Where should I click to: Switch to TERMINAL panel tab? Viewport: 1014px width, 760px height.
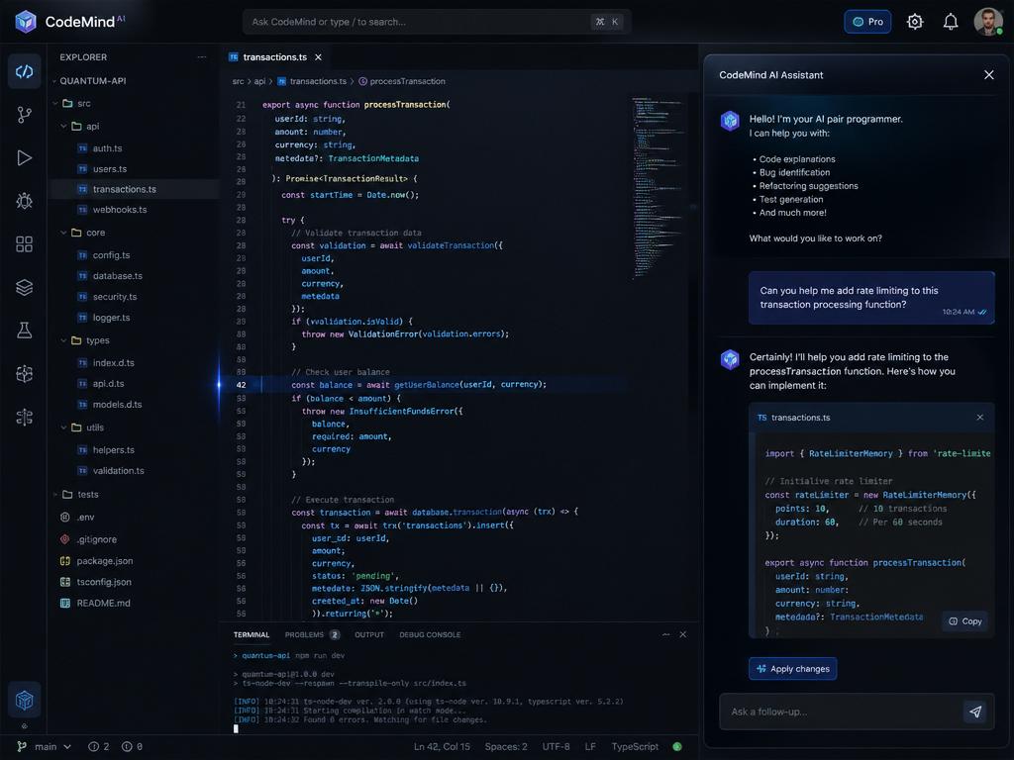click(x=251, y=635)
